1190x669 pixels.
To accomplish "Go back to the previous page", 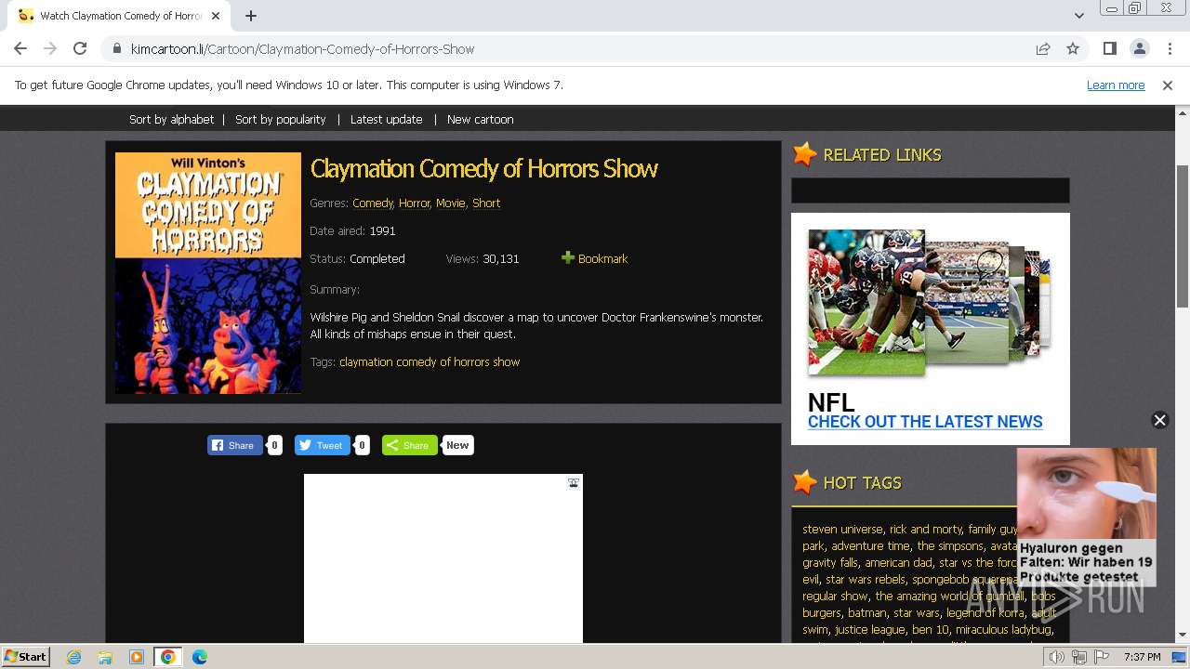I will click(20, 48).
